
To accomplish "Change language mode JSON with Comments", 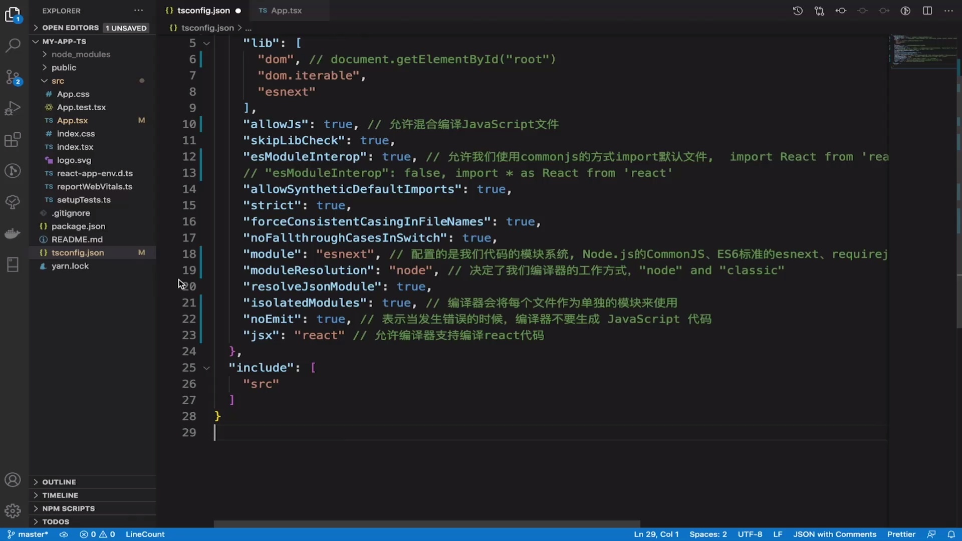I will (835, 534).
